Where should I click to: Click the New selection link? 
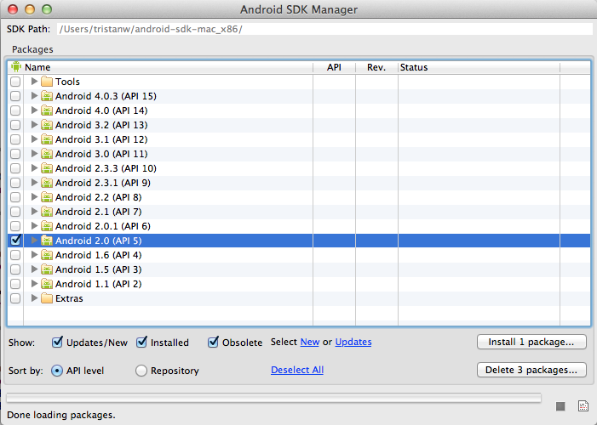310,343
